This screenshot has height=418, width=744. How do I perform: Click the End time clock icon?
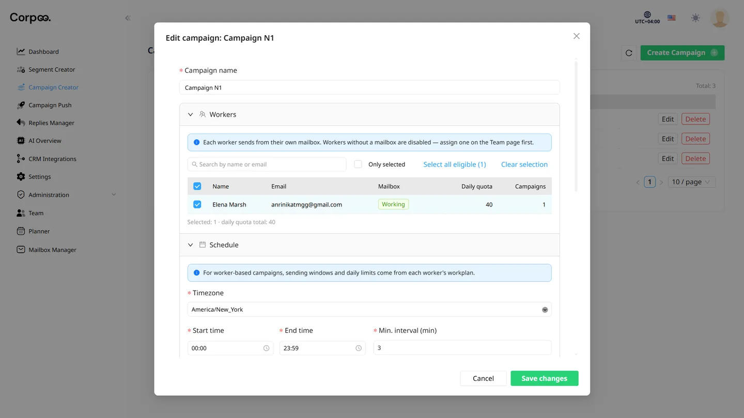click(x=359, y=348)
